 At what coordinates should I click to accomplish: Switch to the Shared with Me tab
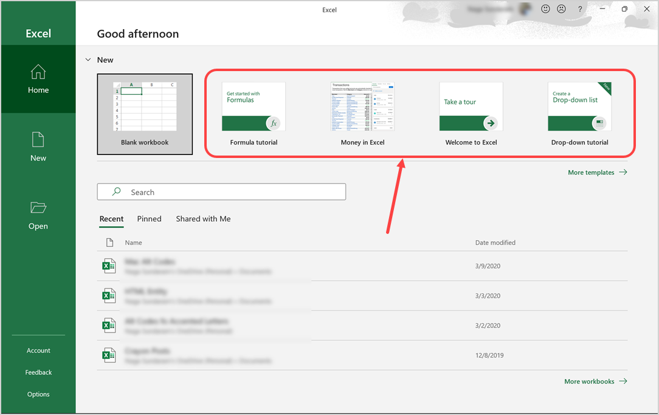click(203, 219)
